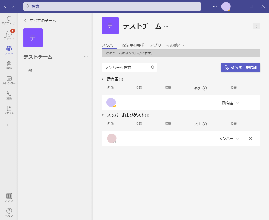Click in the 検索 search bar at top
The height and width of the screenshot is (220, 269).
point(112,6)
